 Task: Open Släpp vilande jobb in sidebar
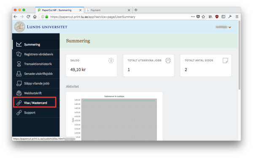[36, 83]
